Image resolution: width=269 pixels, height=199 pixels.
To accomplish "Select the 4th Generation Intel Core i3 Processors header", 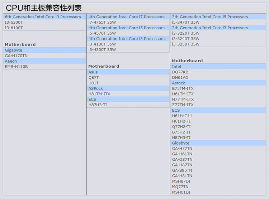I will (128, 39).
